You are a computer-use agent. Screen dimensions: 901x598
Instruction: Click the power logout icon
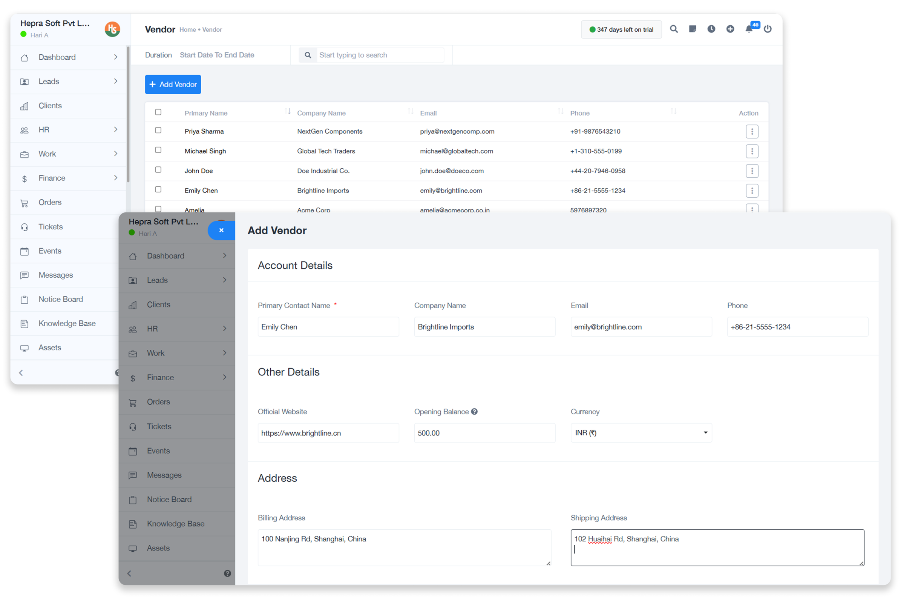(x=767, y=29)
